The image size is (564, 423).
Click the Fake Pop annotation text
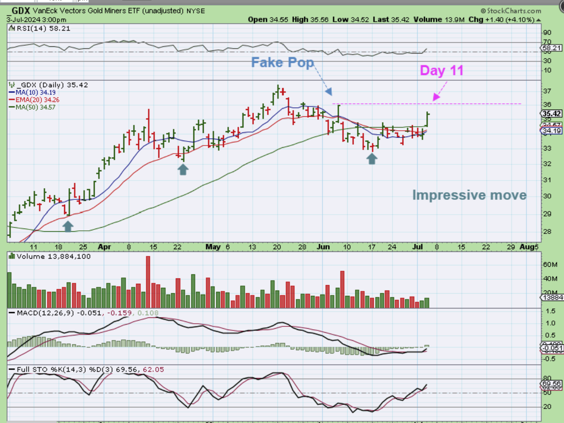[282, 62]
